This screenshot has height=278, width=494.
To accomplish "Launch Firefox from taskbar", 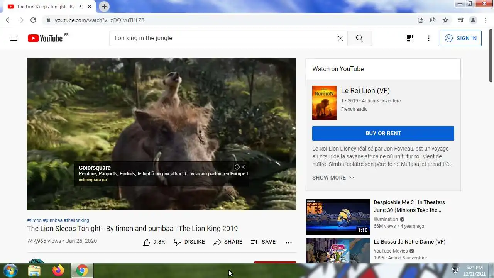I will [x=58, y=271].
